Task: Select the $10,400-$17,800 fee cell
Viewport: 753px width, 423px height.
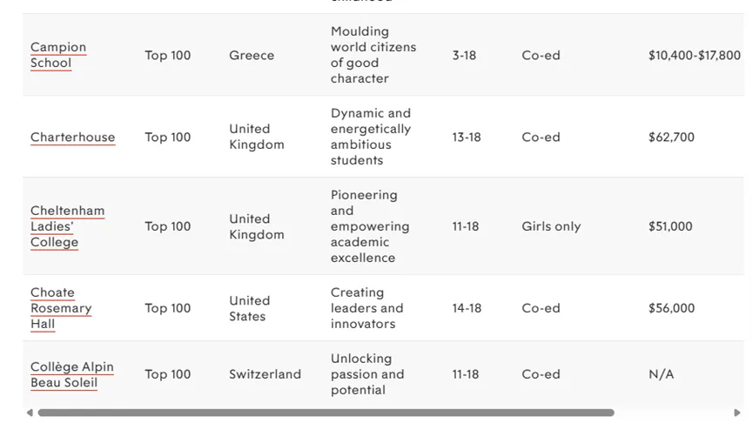Action: (694, 56)
